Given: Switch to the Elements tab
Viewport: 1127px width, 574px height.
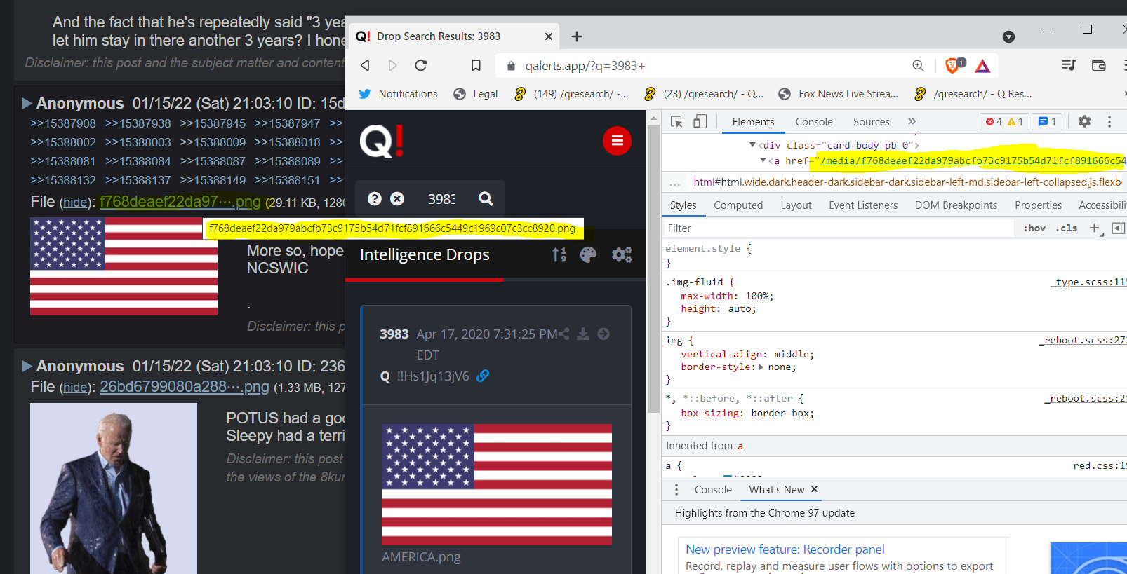Looking at the screenshot, I should coord(753,122).
